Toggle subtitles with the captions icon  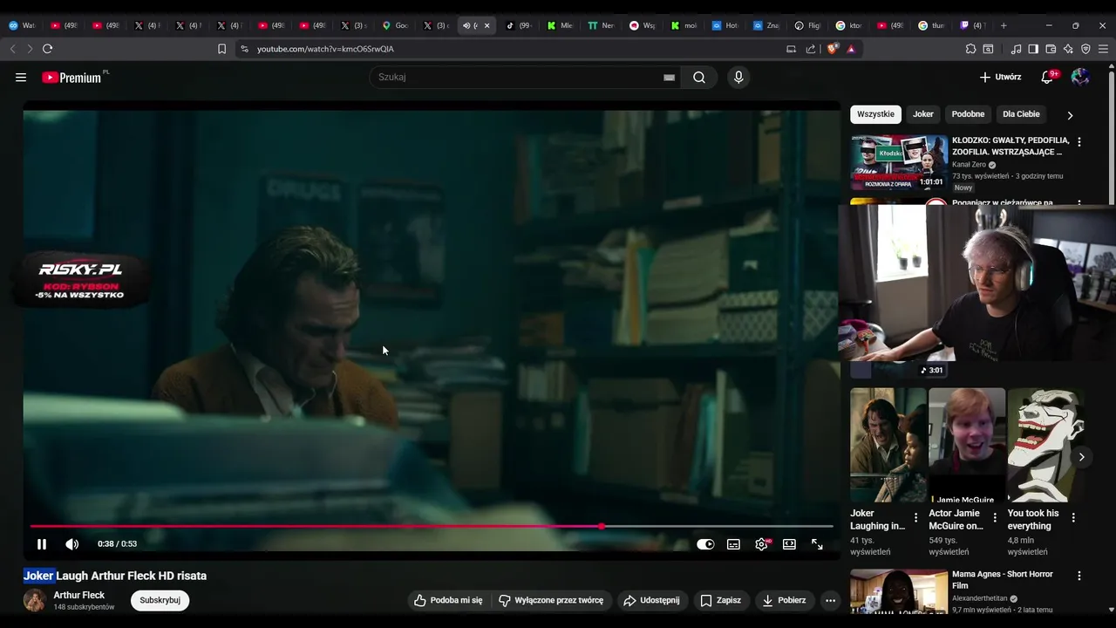[x=734, y=544]
